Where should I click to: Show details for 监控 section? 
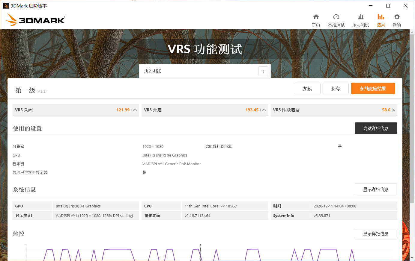376,234
